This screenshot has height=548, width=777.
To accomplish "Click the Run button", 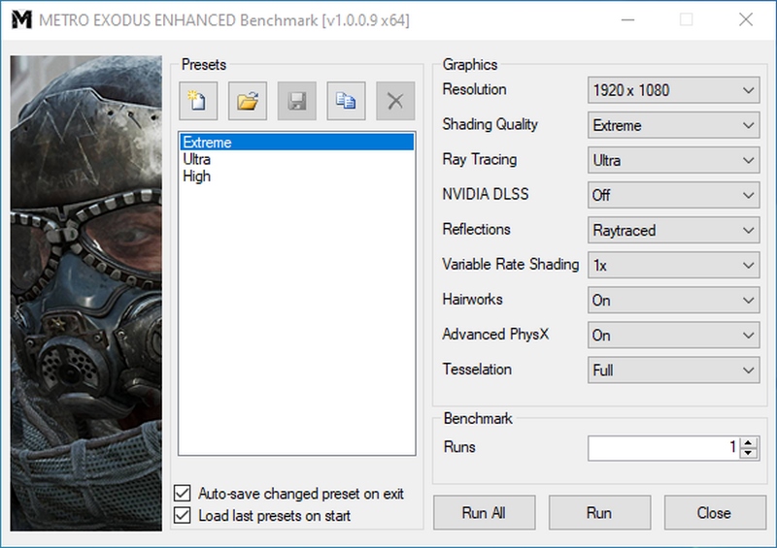I will click(598, 513).
